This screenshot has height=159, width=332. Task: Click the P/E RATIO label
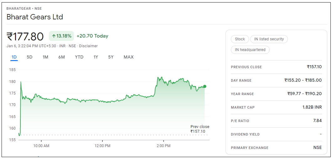240,121
